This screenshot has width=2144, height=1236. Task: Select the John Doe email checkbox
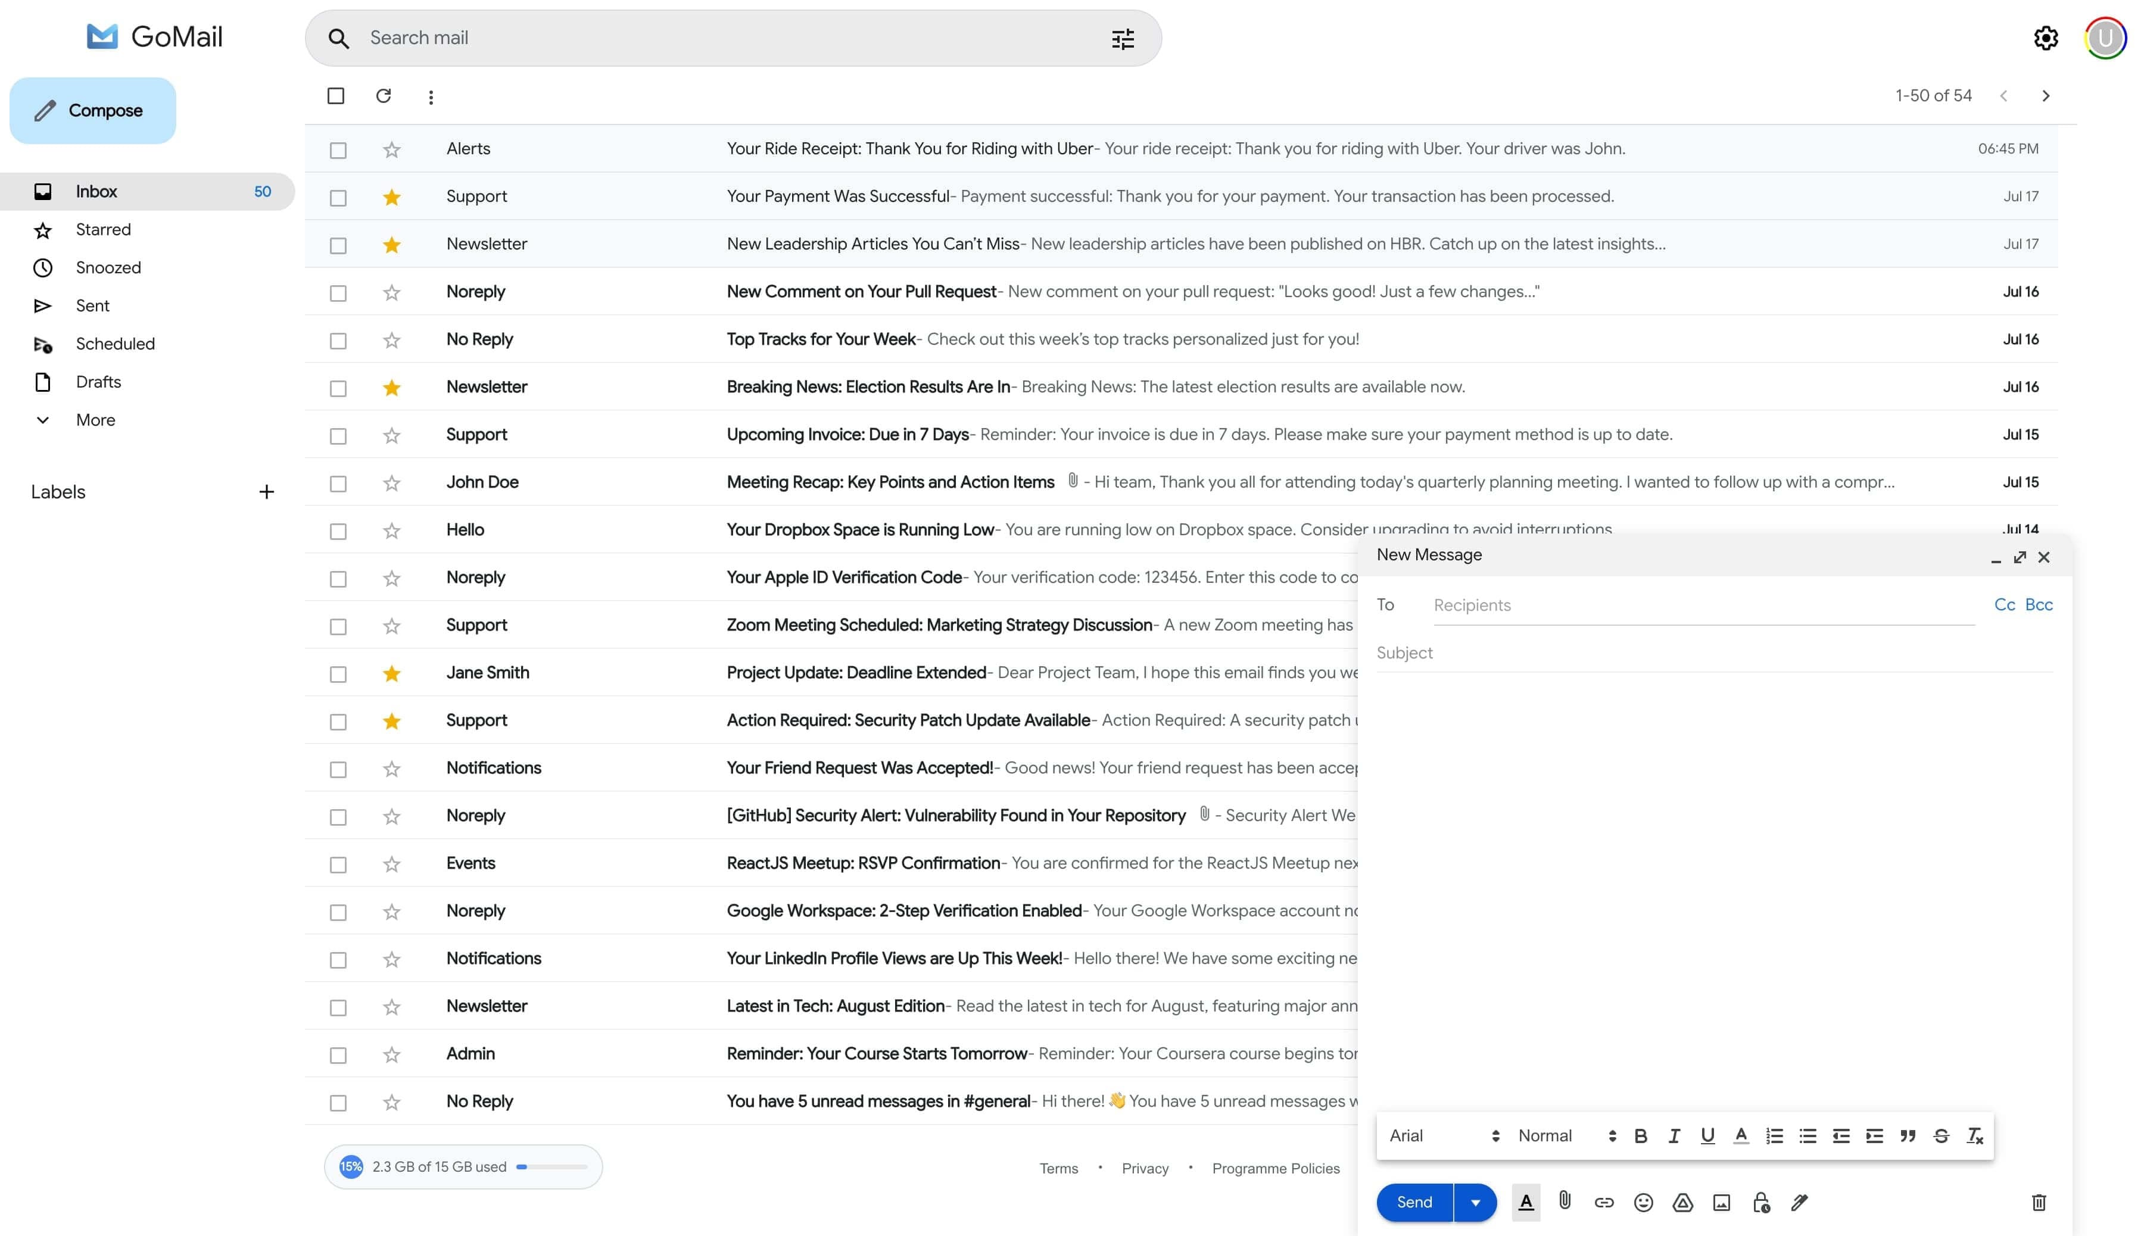(338, 483)
